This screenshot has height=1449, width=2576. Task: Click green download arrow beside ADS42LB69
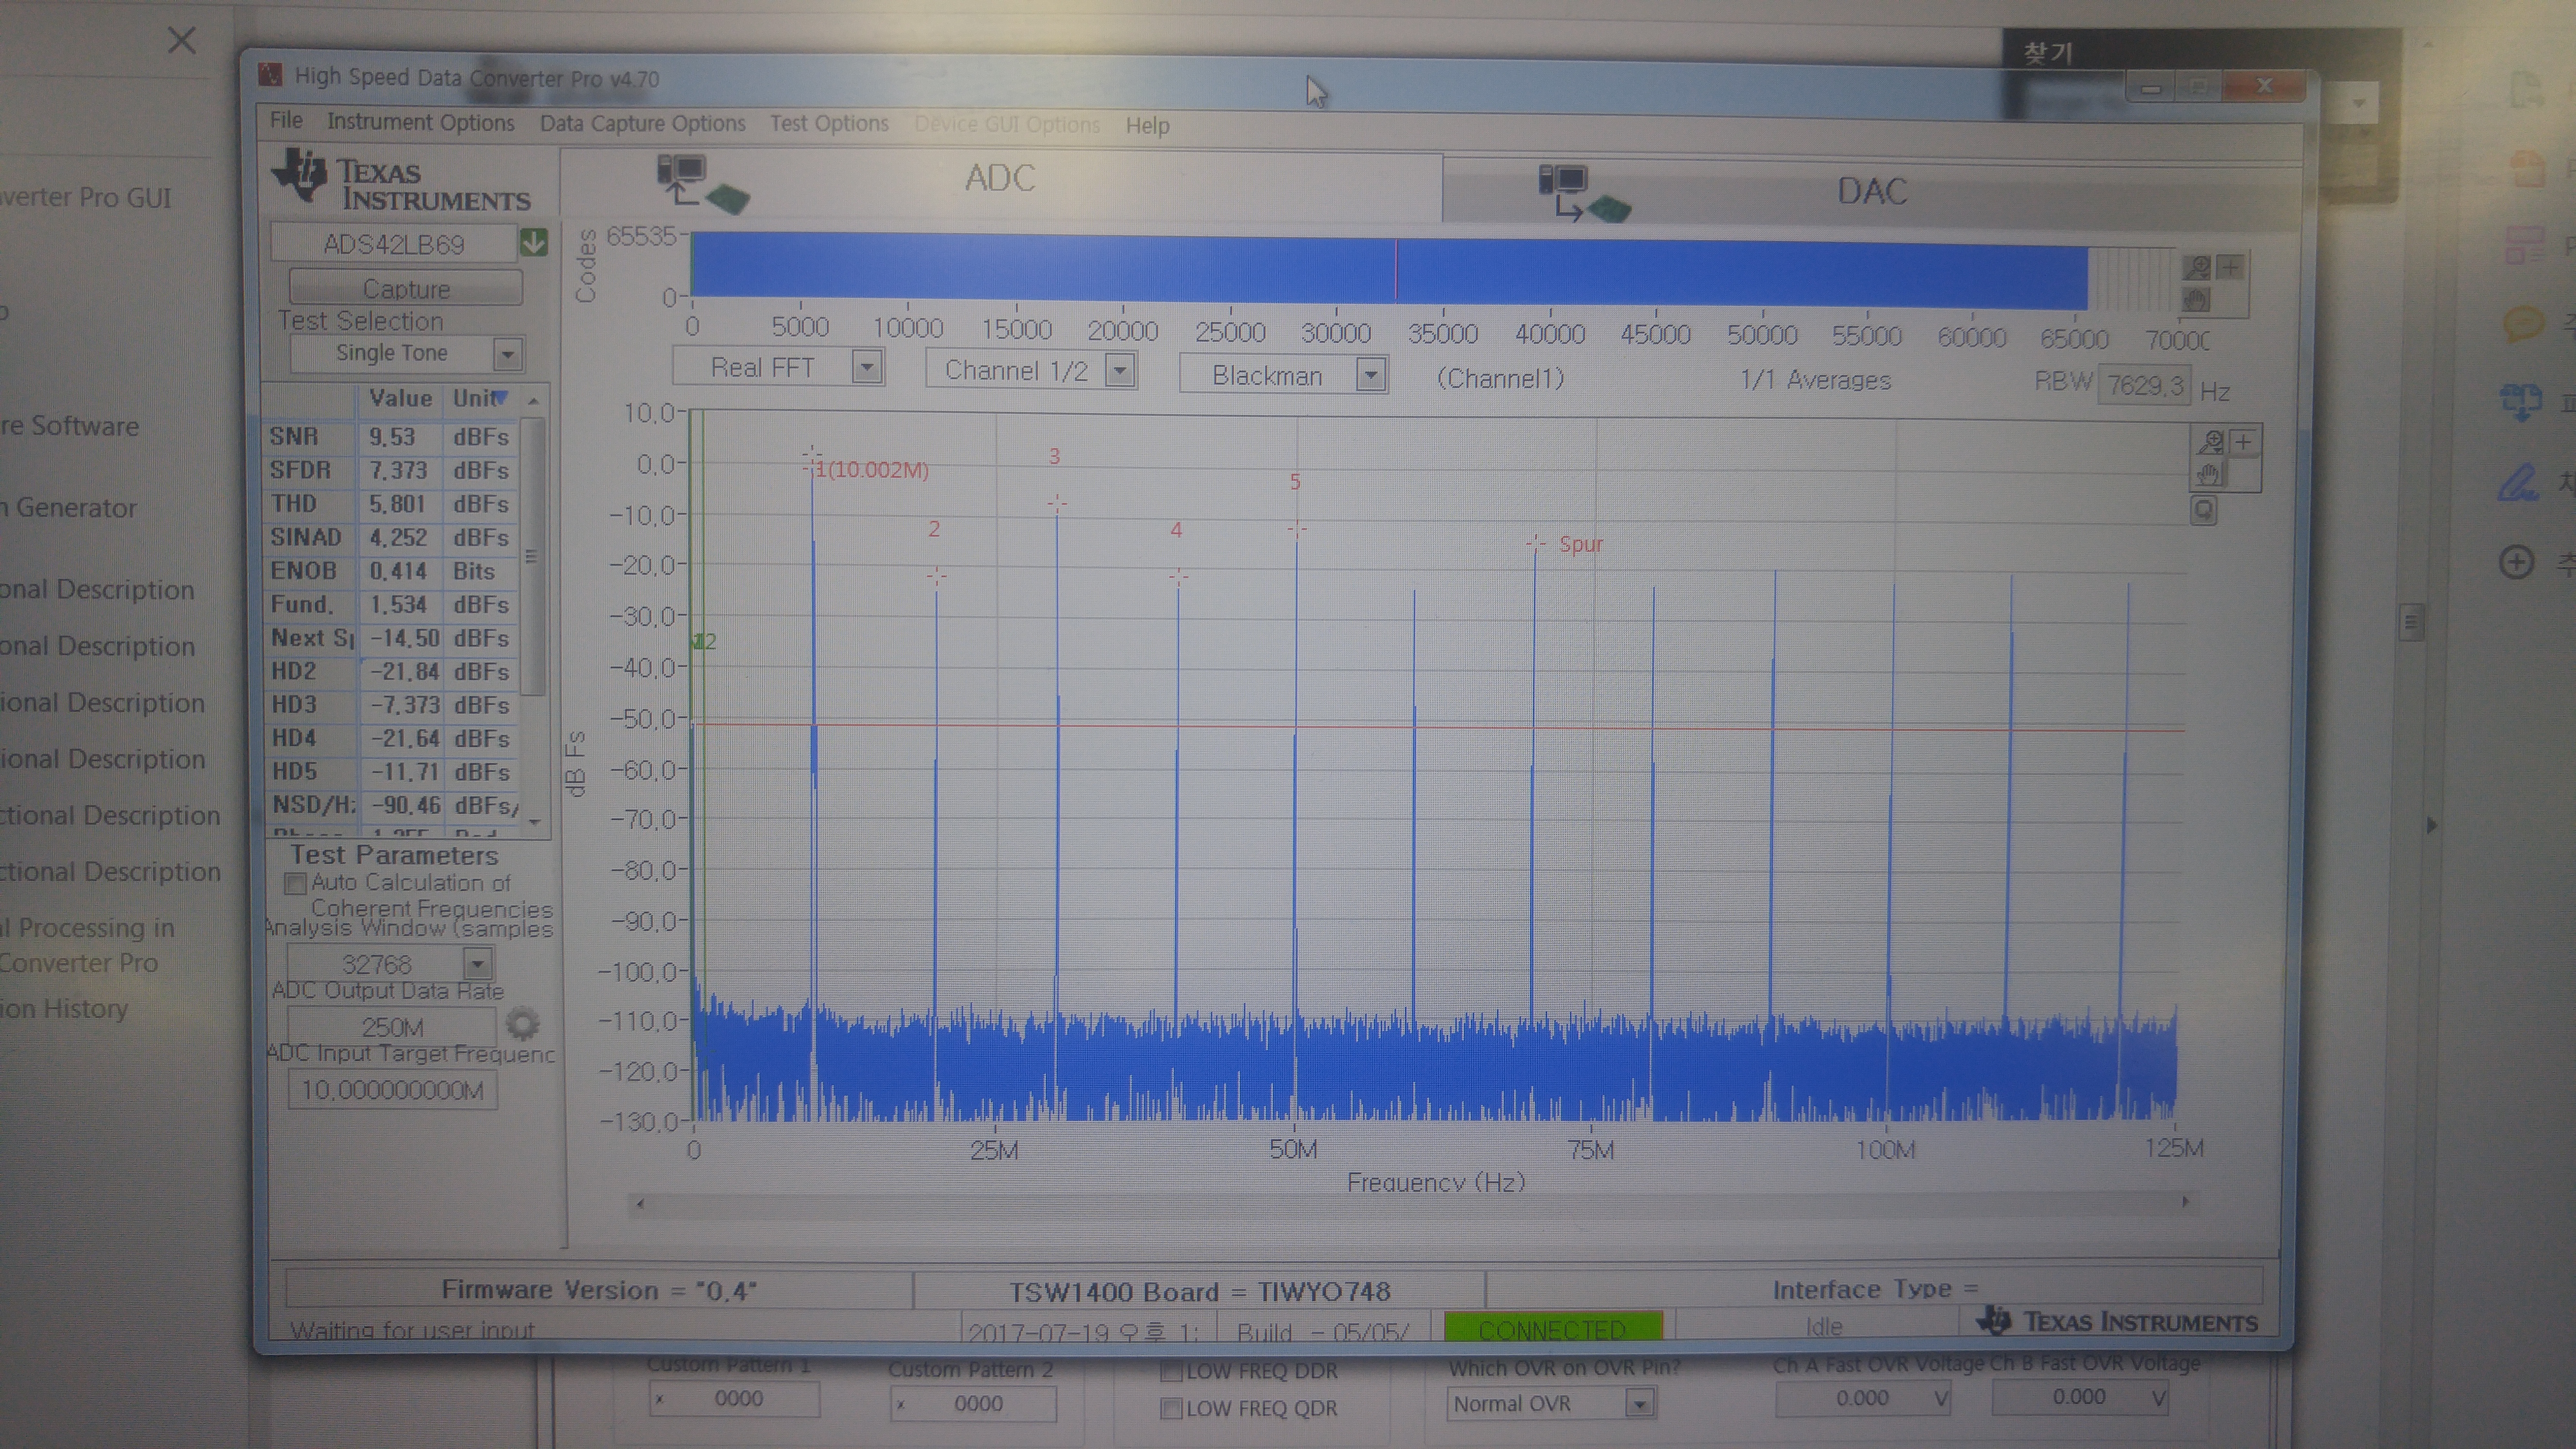(534, 243)
